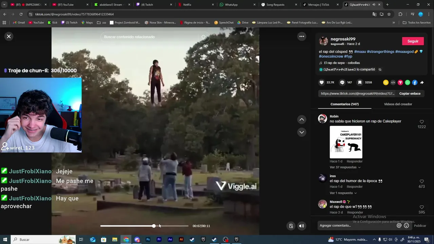Open comments via the speech bubble icon

pyautogui.click(x=342, y=82)
